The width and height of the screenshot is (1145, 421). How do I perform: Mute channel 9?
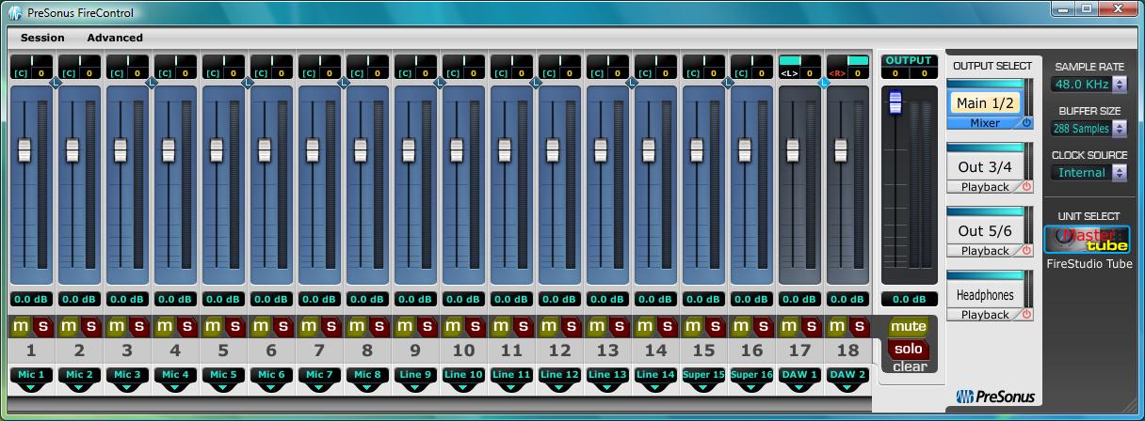(x=403, y=326)
